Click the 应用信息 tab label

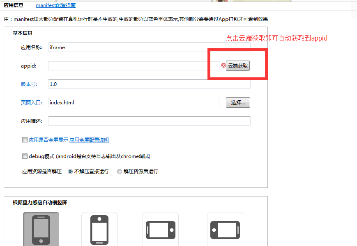coord(14,5)
